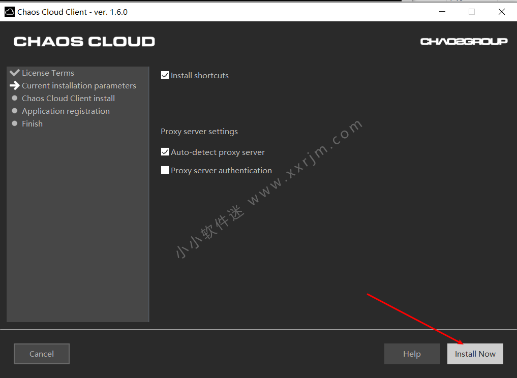This screenshot has width=517, height=378.
Task: Uncheck the Install shortcuts checkbox
Action: (165, 75)
